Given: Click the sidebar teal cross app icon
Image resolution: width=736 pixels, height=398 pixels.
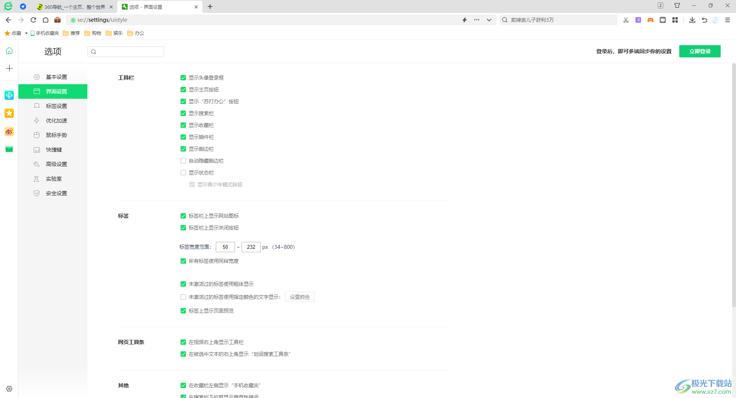Looking at the screenshot, I should coord(9,95).
